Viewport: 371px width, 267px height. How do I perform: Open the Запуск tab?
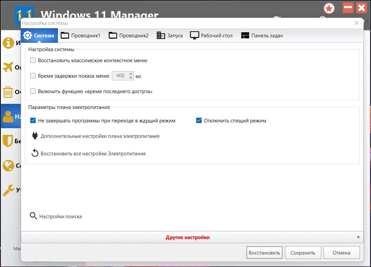170,36
